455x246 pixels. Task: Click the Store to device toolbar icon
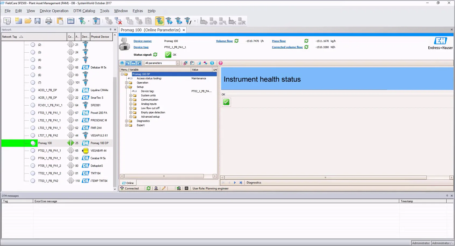[169, 21]
